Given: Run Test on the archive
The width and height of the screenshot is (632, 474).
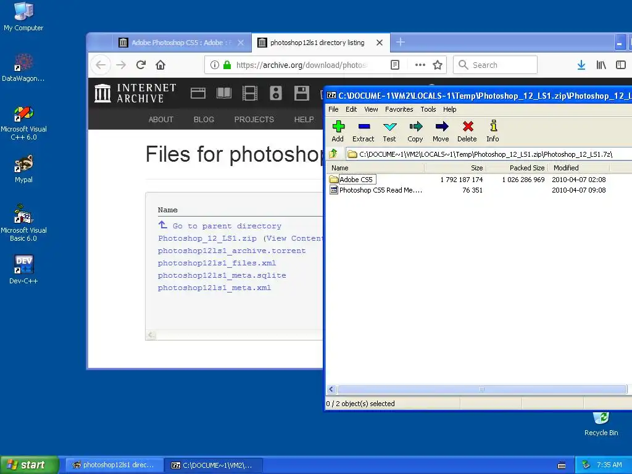Looking at the screenshot, I should (x=389, y=131).
